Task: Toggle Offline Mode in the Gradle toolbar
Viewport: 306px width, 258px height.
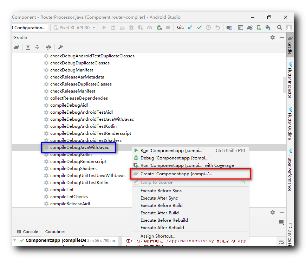Action: tap(49, 47)
